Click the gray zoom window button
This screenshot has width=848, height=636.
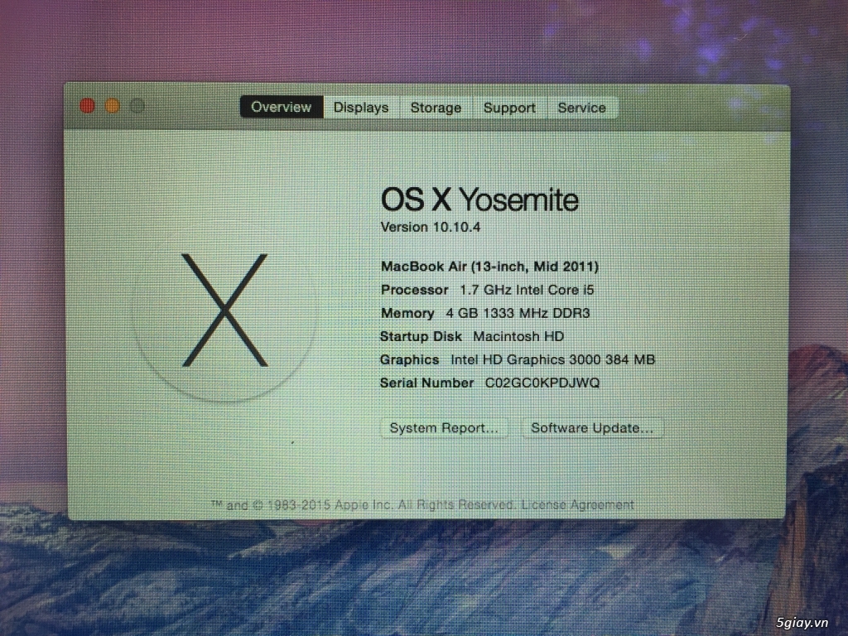pyautogui.click(x=137, y=105)
